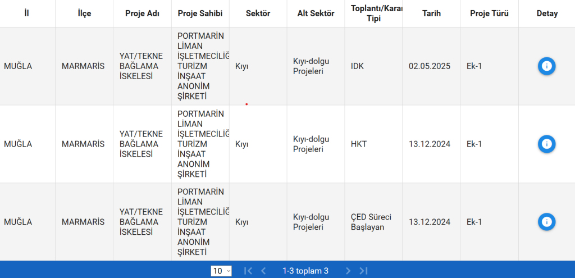Sort by the İlçe column header

click(x=84, y=13)
